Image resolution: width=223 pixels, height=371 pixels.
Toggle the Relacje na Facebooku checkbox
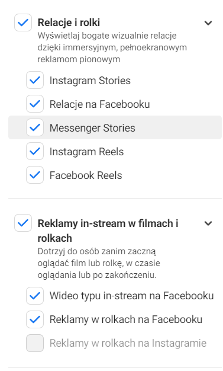(35, 104)
